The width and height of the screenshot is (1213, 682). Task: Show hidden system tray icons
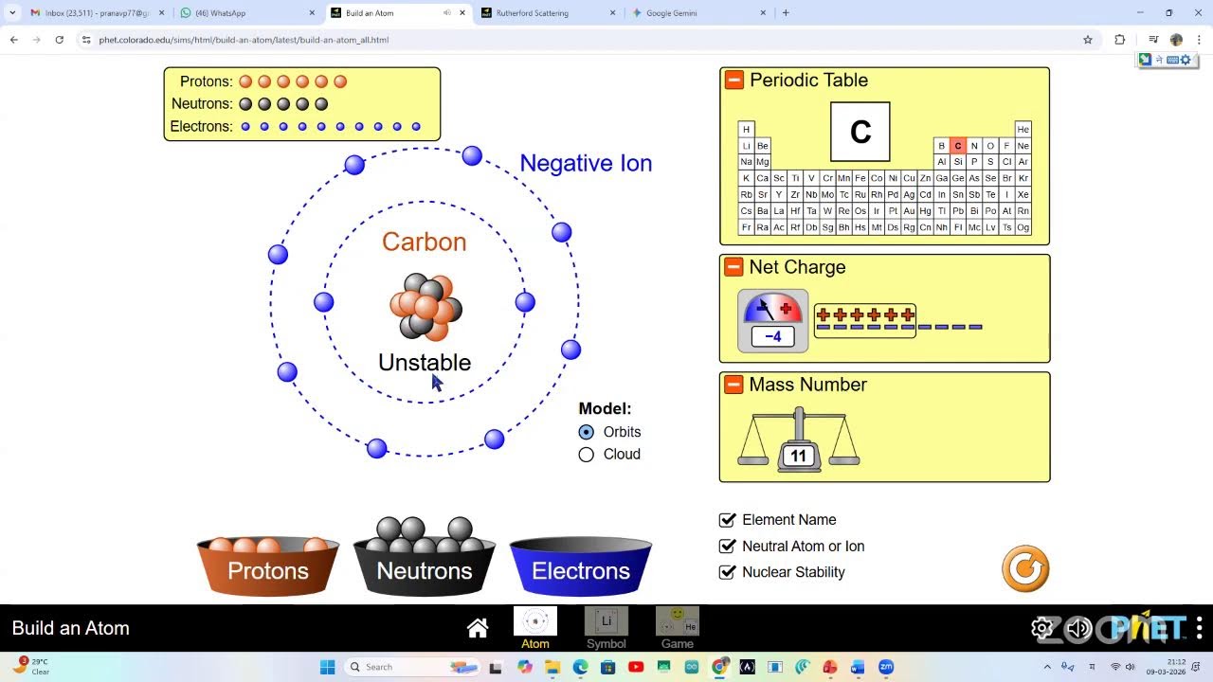point(1047,667)
